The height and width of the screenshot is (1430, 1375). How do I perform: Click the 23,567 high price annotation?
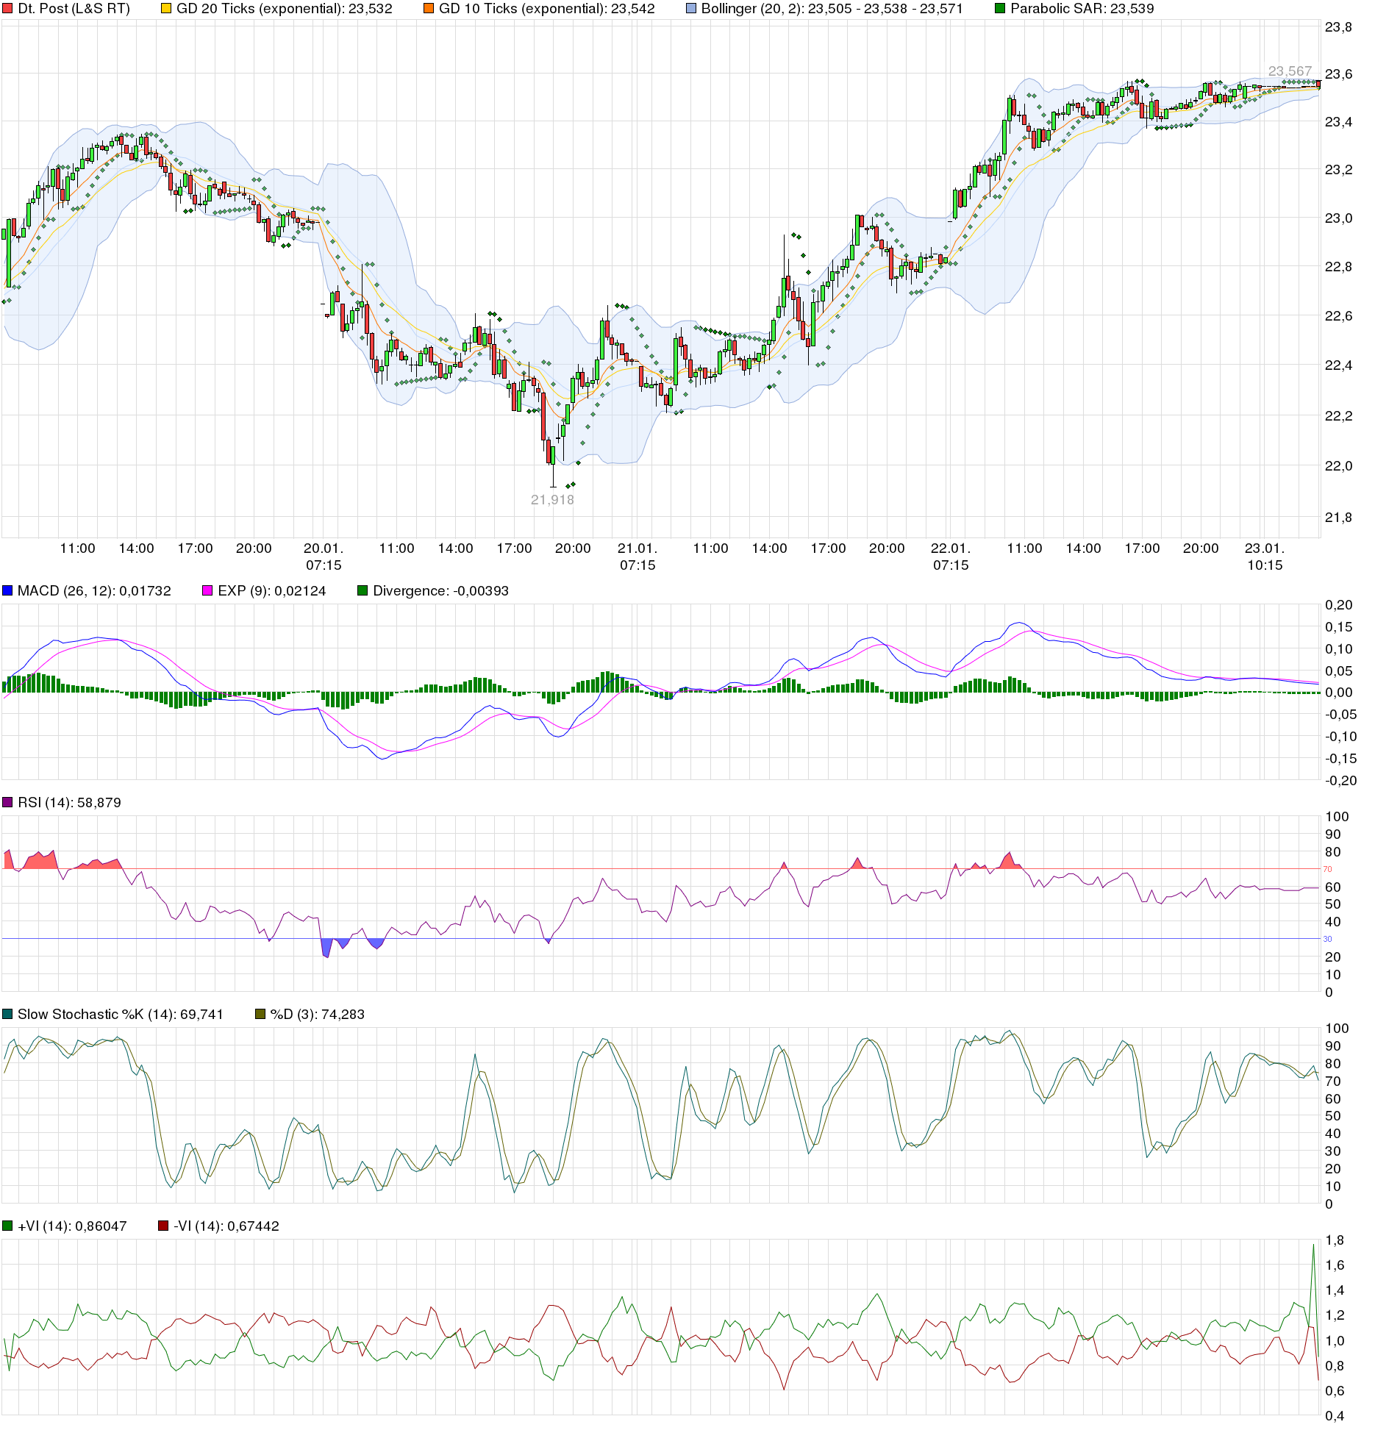point(1290,71)
